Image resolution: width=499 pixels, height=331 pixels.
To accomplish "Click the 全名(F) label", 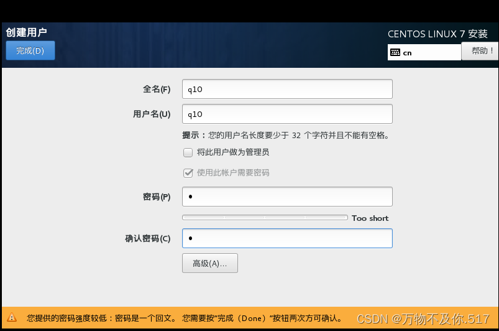I will click(x=157, y=89).
